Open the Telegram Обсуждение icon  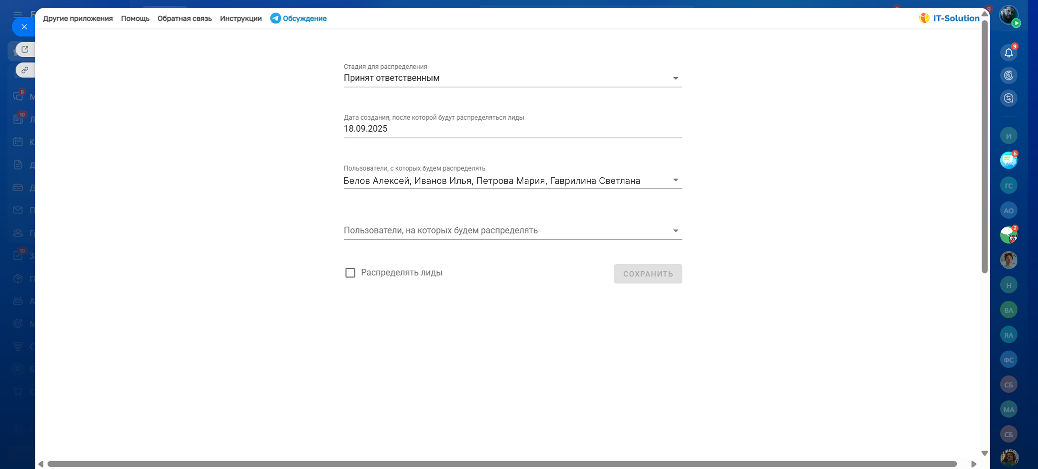click(x=276, y=18)
